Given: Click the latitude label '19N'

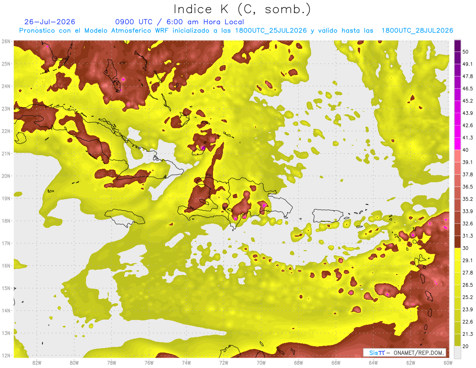Looking at the screenshot, I should click(6, 198).
